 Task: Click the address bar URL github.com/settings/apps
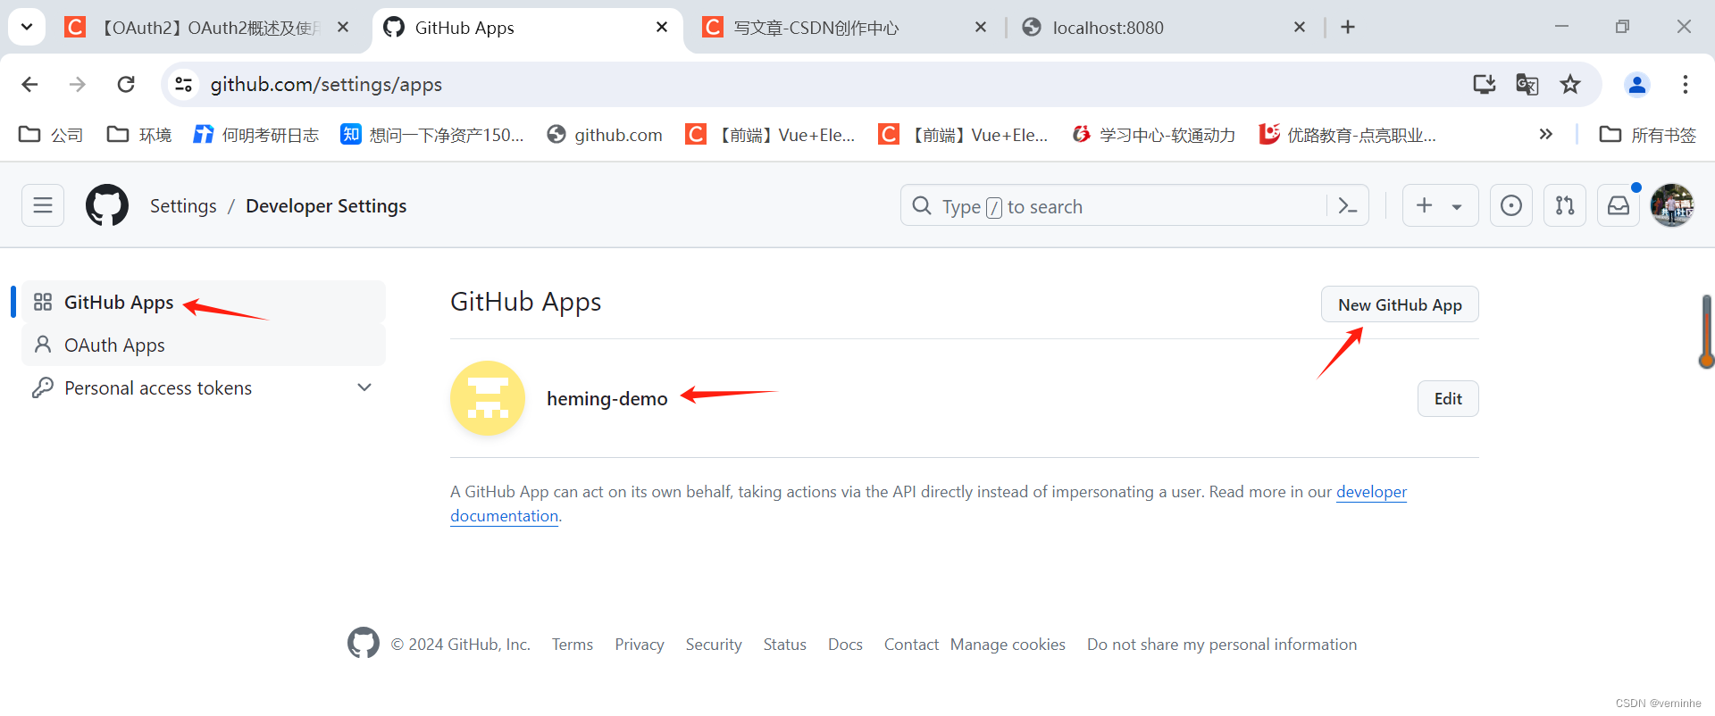[x=326, y=84]
